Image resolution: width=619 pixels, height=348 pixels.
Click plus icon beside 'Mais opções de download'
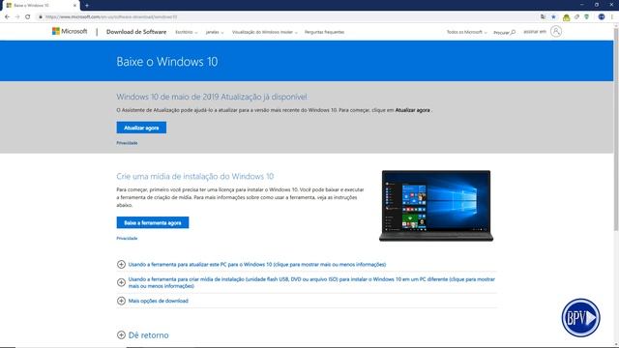121,301
